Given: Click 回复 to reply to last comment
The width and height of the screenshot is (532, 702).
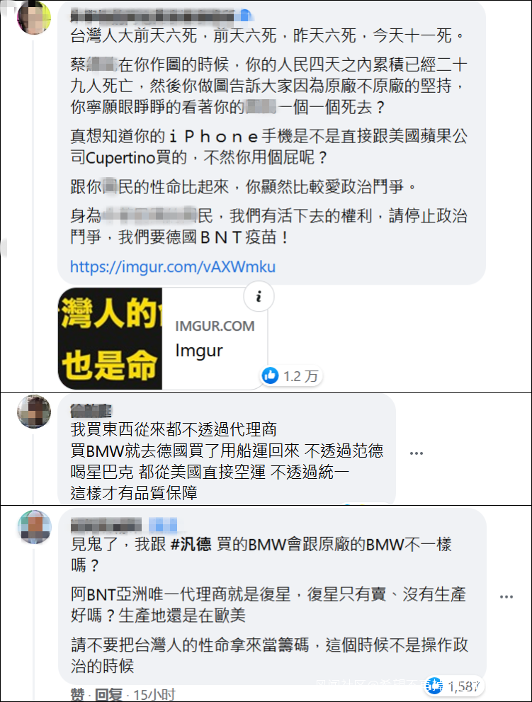Looking at the screenshot, I should click(108, 695).
